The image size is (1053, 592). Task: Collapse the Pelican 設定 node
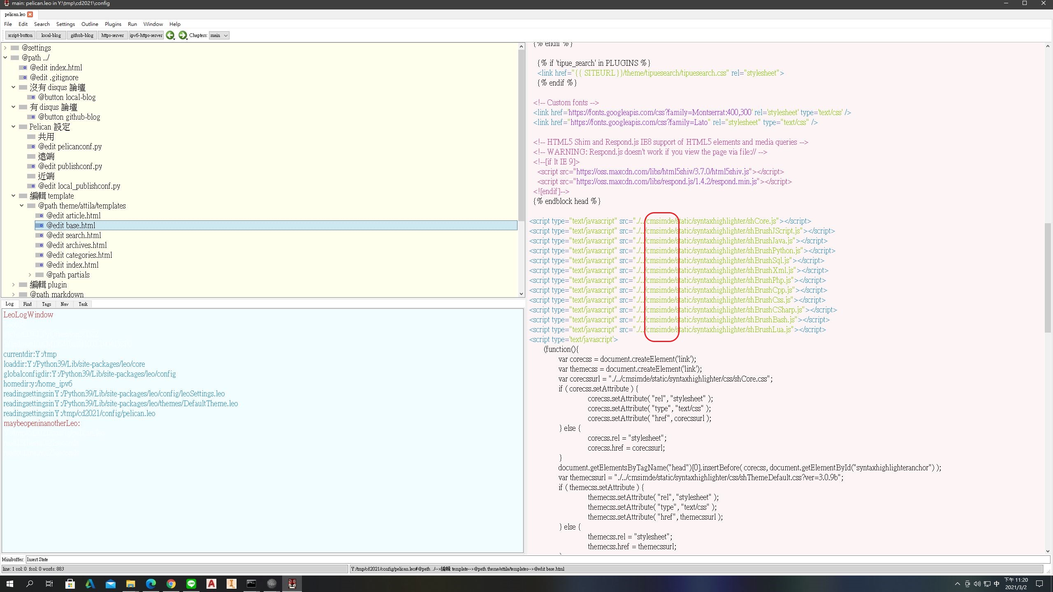point(14,127)
